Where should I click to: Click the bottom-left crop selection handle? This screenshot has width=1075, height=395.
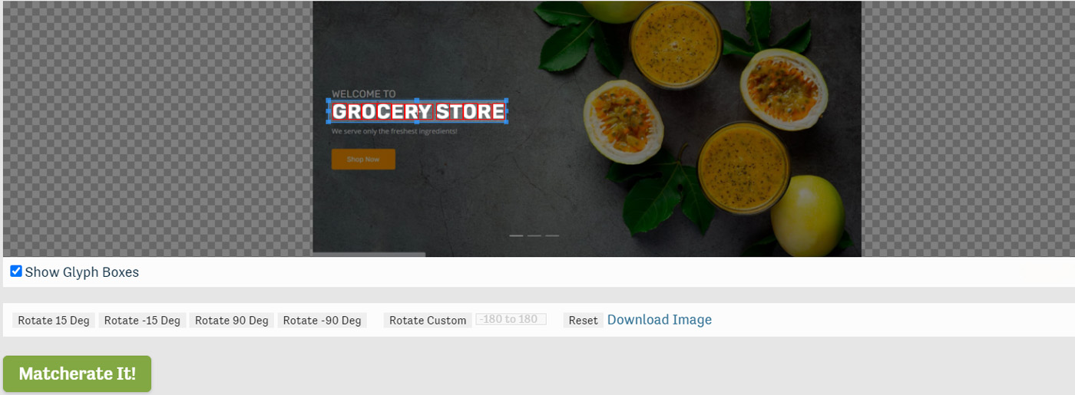coord(329,122)
